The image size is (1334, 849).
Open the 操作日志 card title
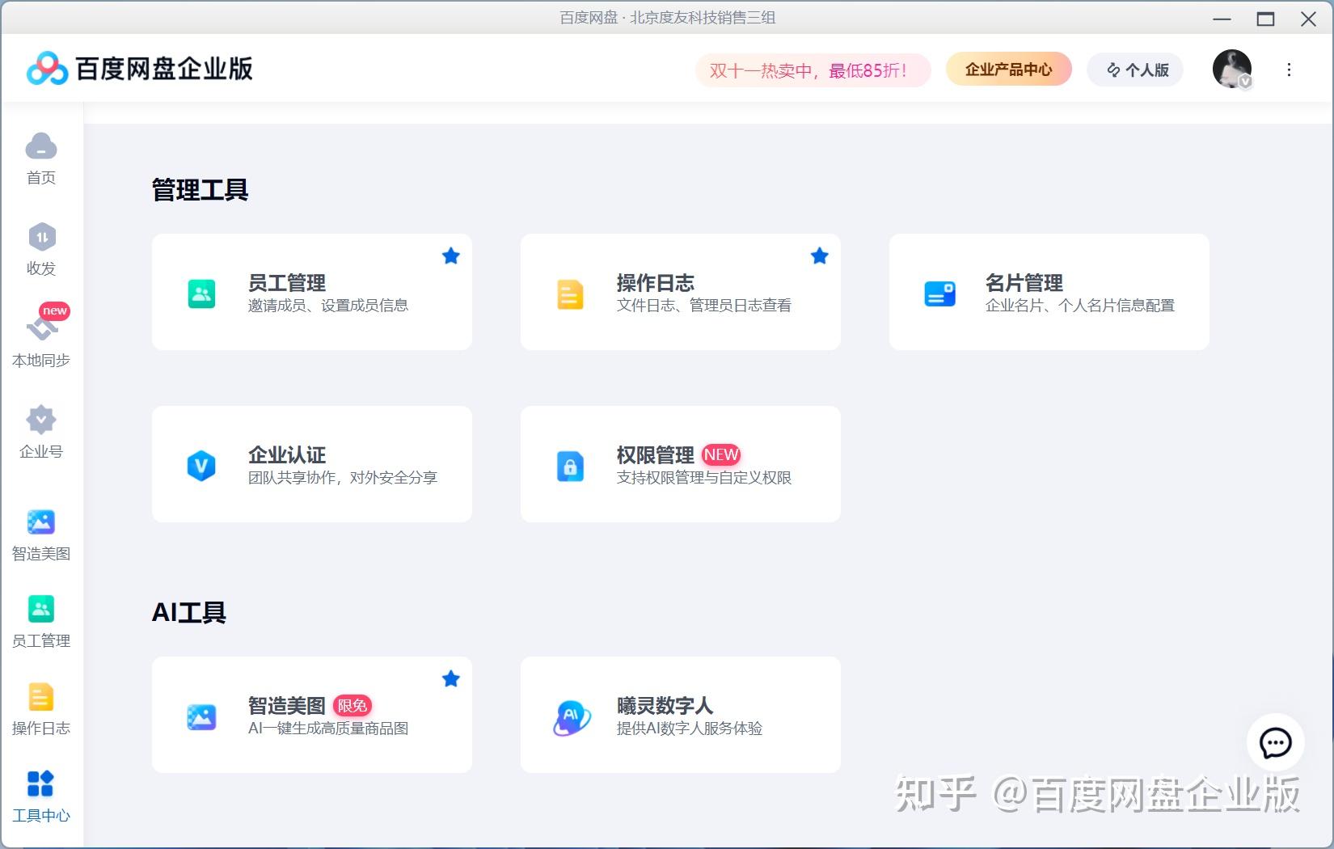click(656, 283)
